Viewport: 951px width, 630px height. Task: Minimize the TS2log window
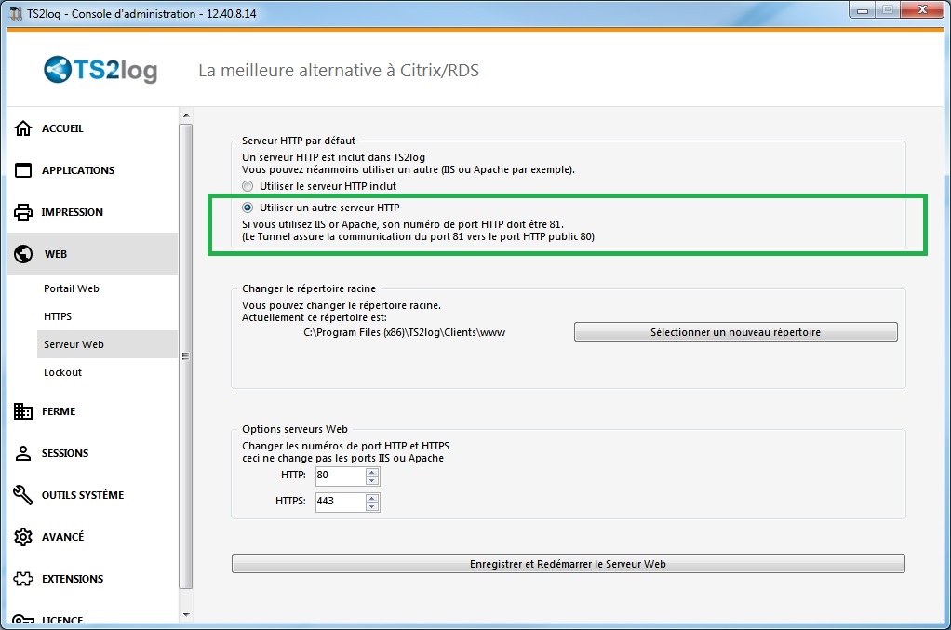pos(863,10)
